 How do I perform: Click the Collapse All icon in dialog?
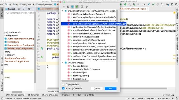87,7
